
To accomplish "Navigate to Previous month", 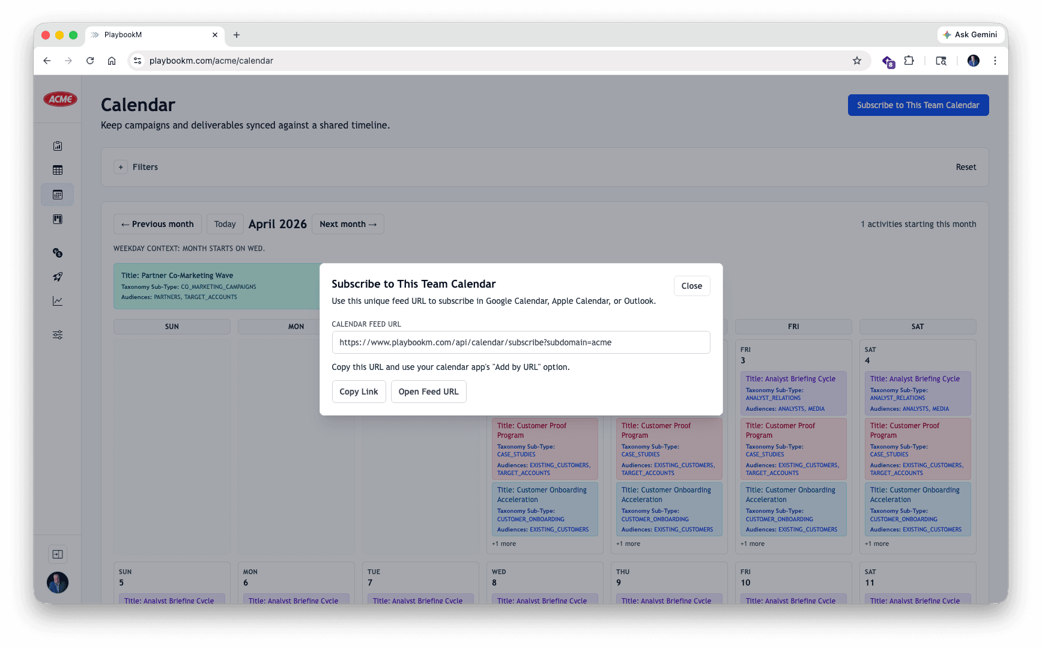I will (x=157, y=224).
